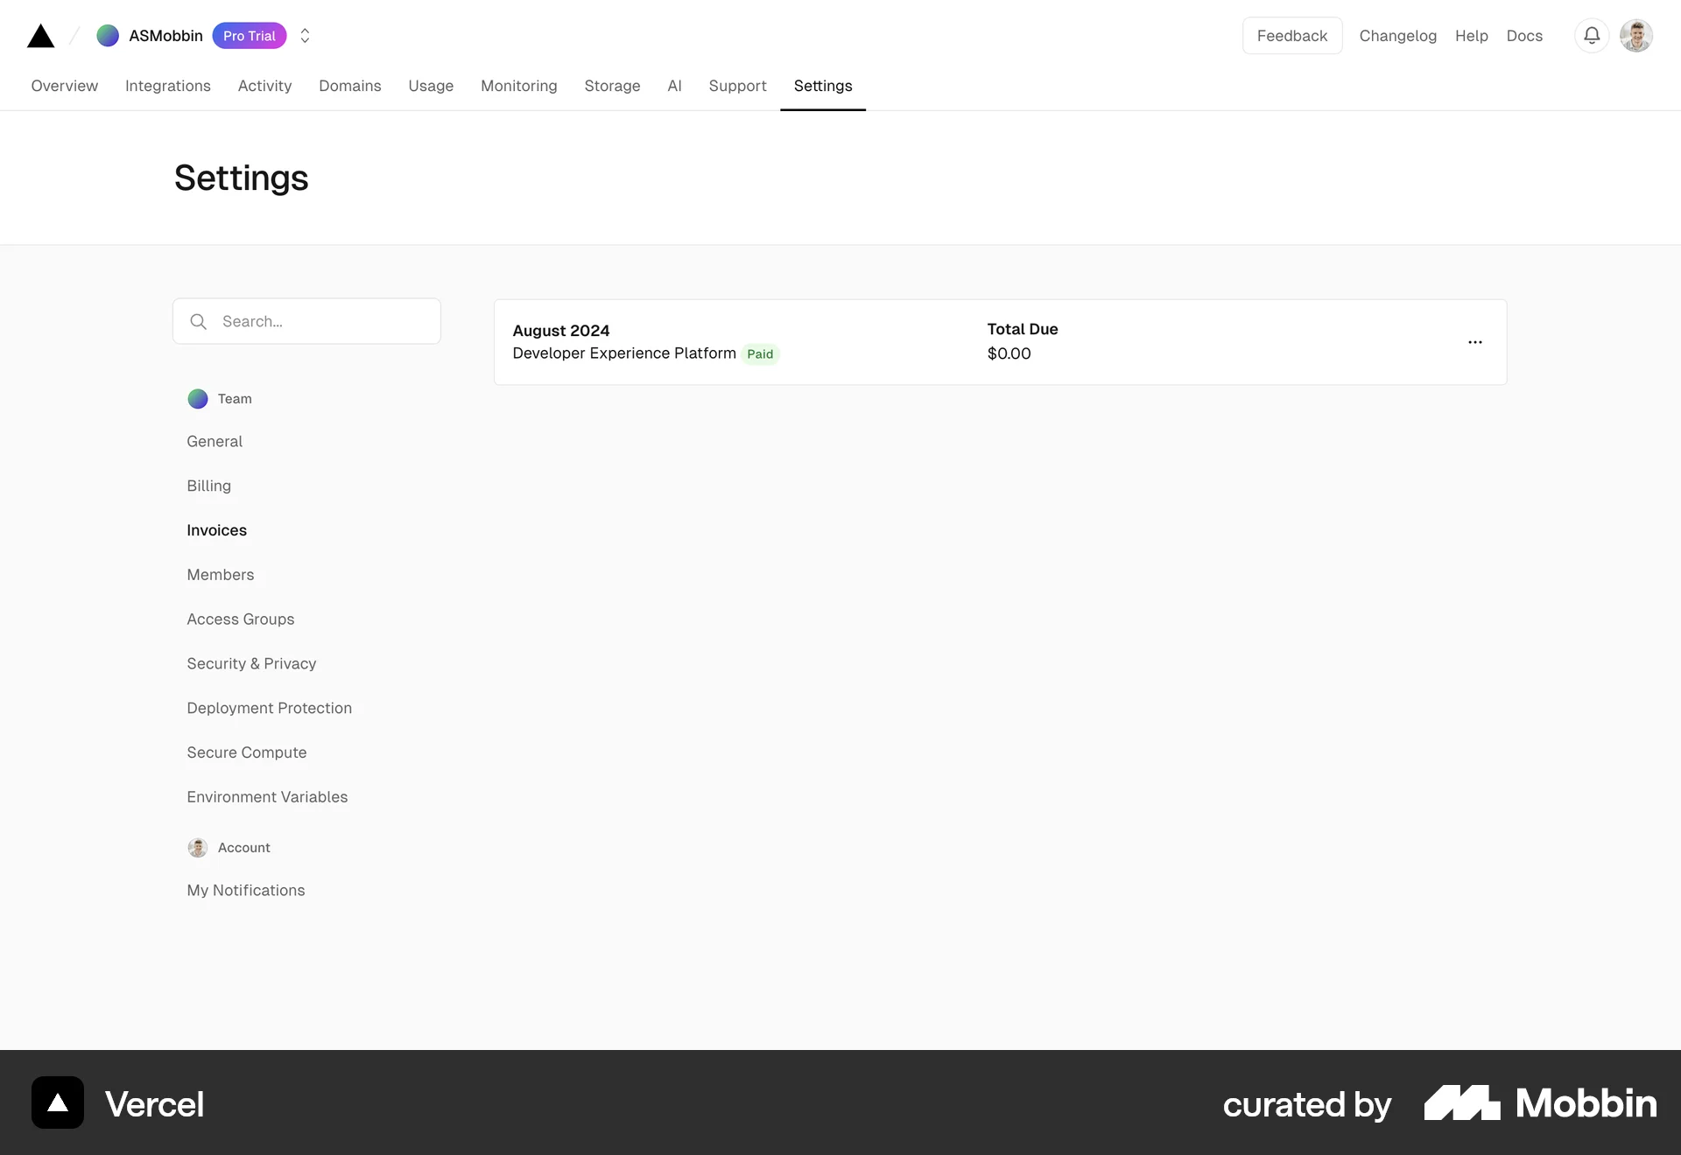Click the team avatar beside ASMobbin
This screenshot has height=1155, width=1681.
(107, 36)
